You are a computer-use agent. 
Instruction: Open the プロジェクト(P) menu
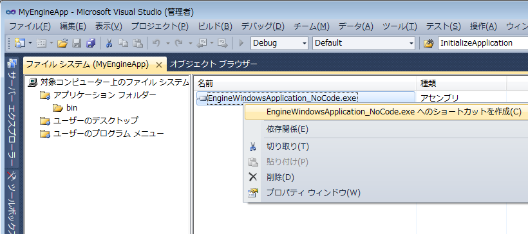[160, 26]
